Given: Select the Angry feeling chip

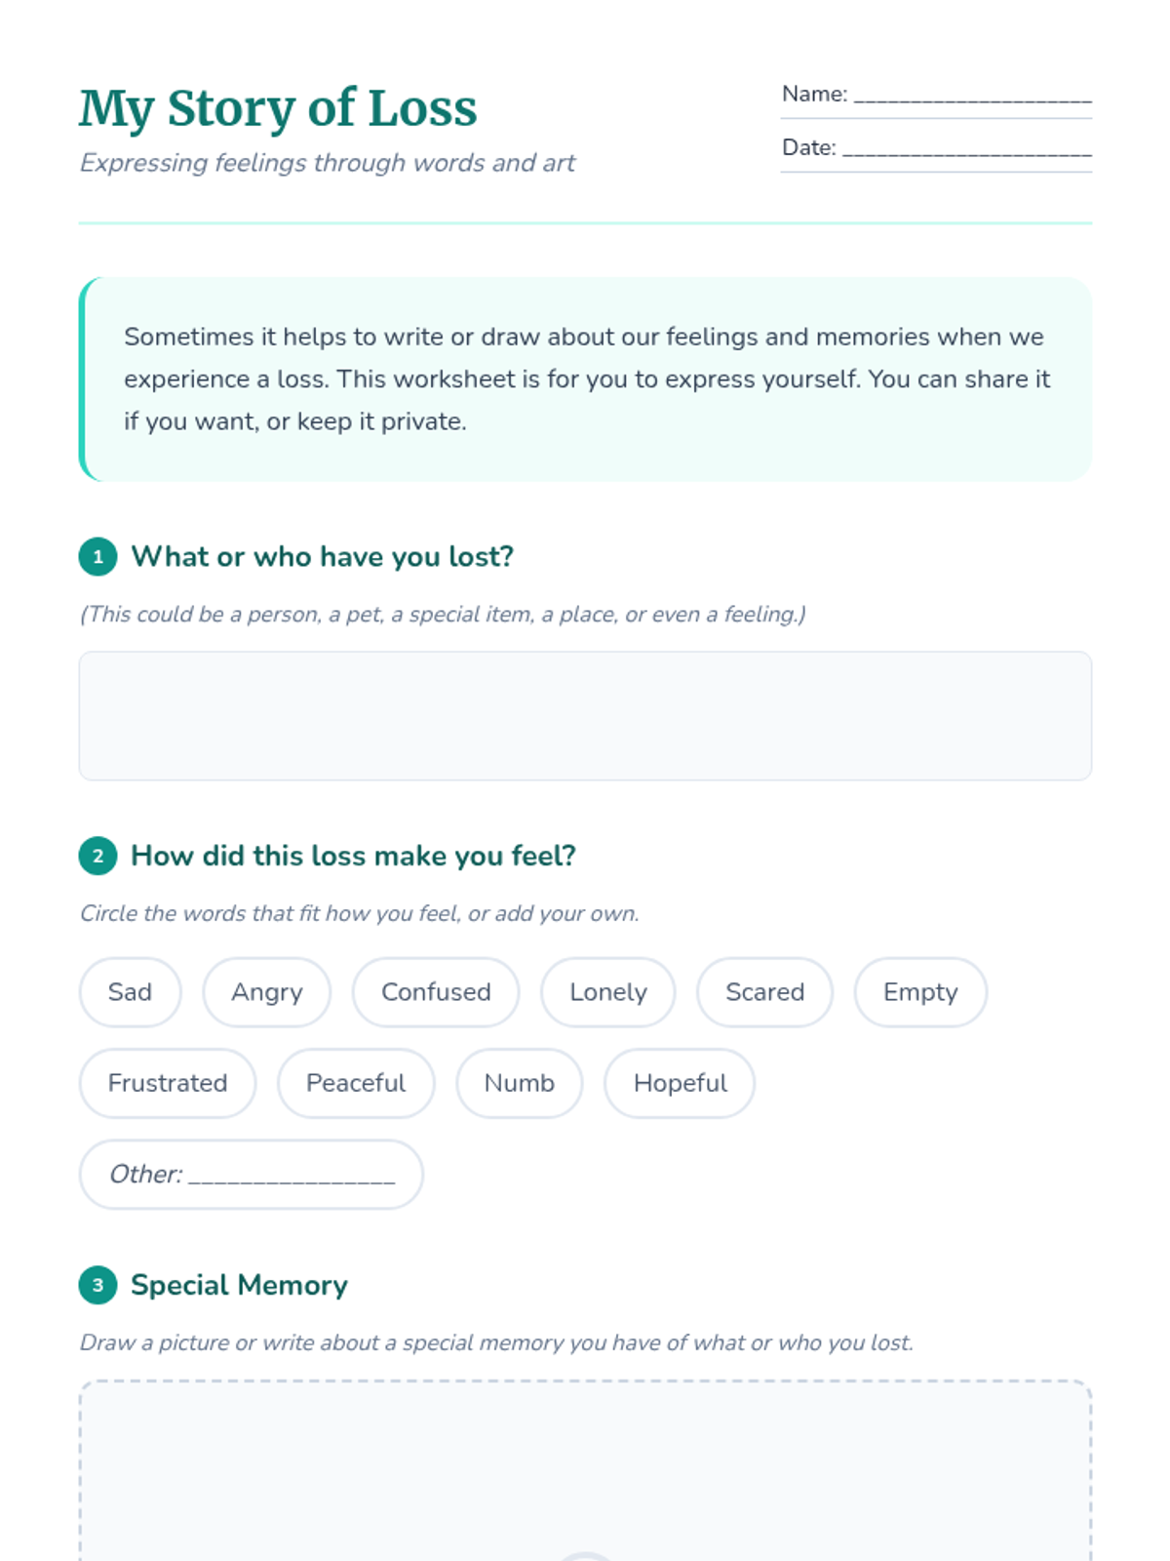Looking at the screenshot, I should pos(267,992).
